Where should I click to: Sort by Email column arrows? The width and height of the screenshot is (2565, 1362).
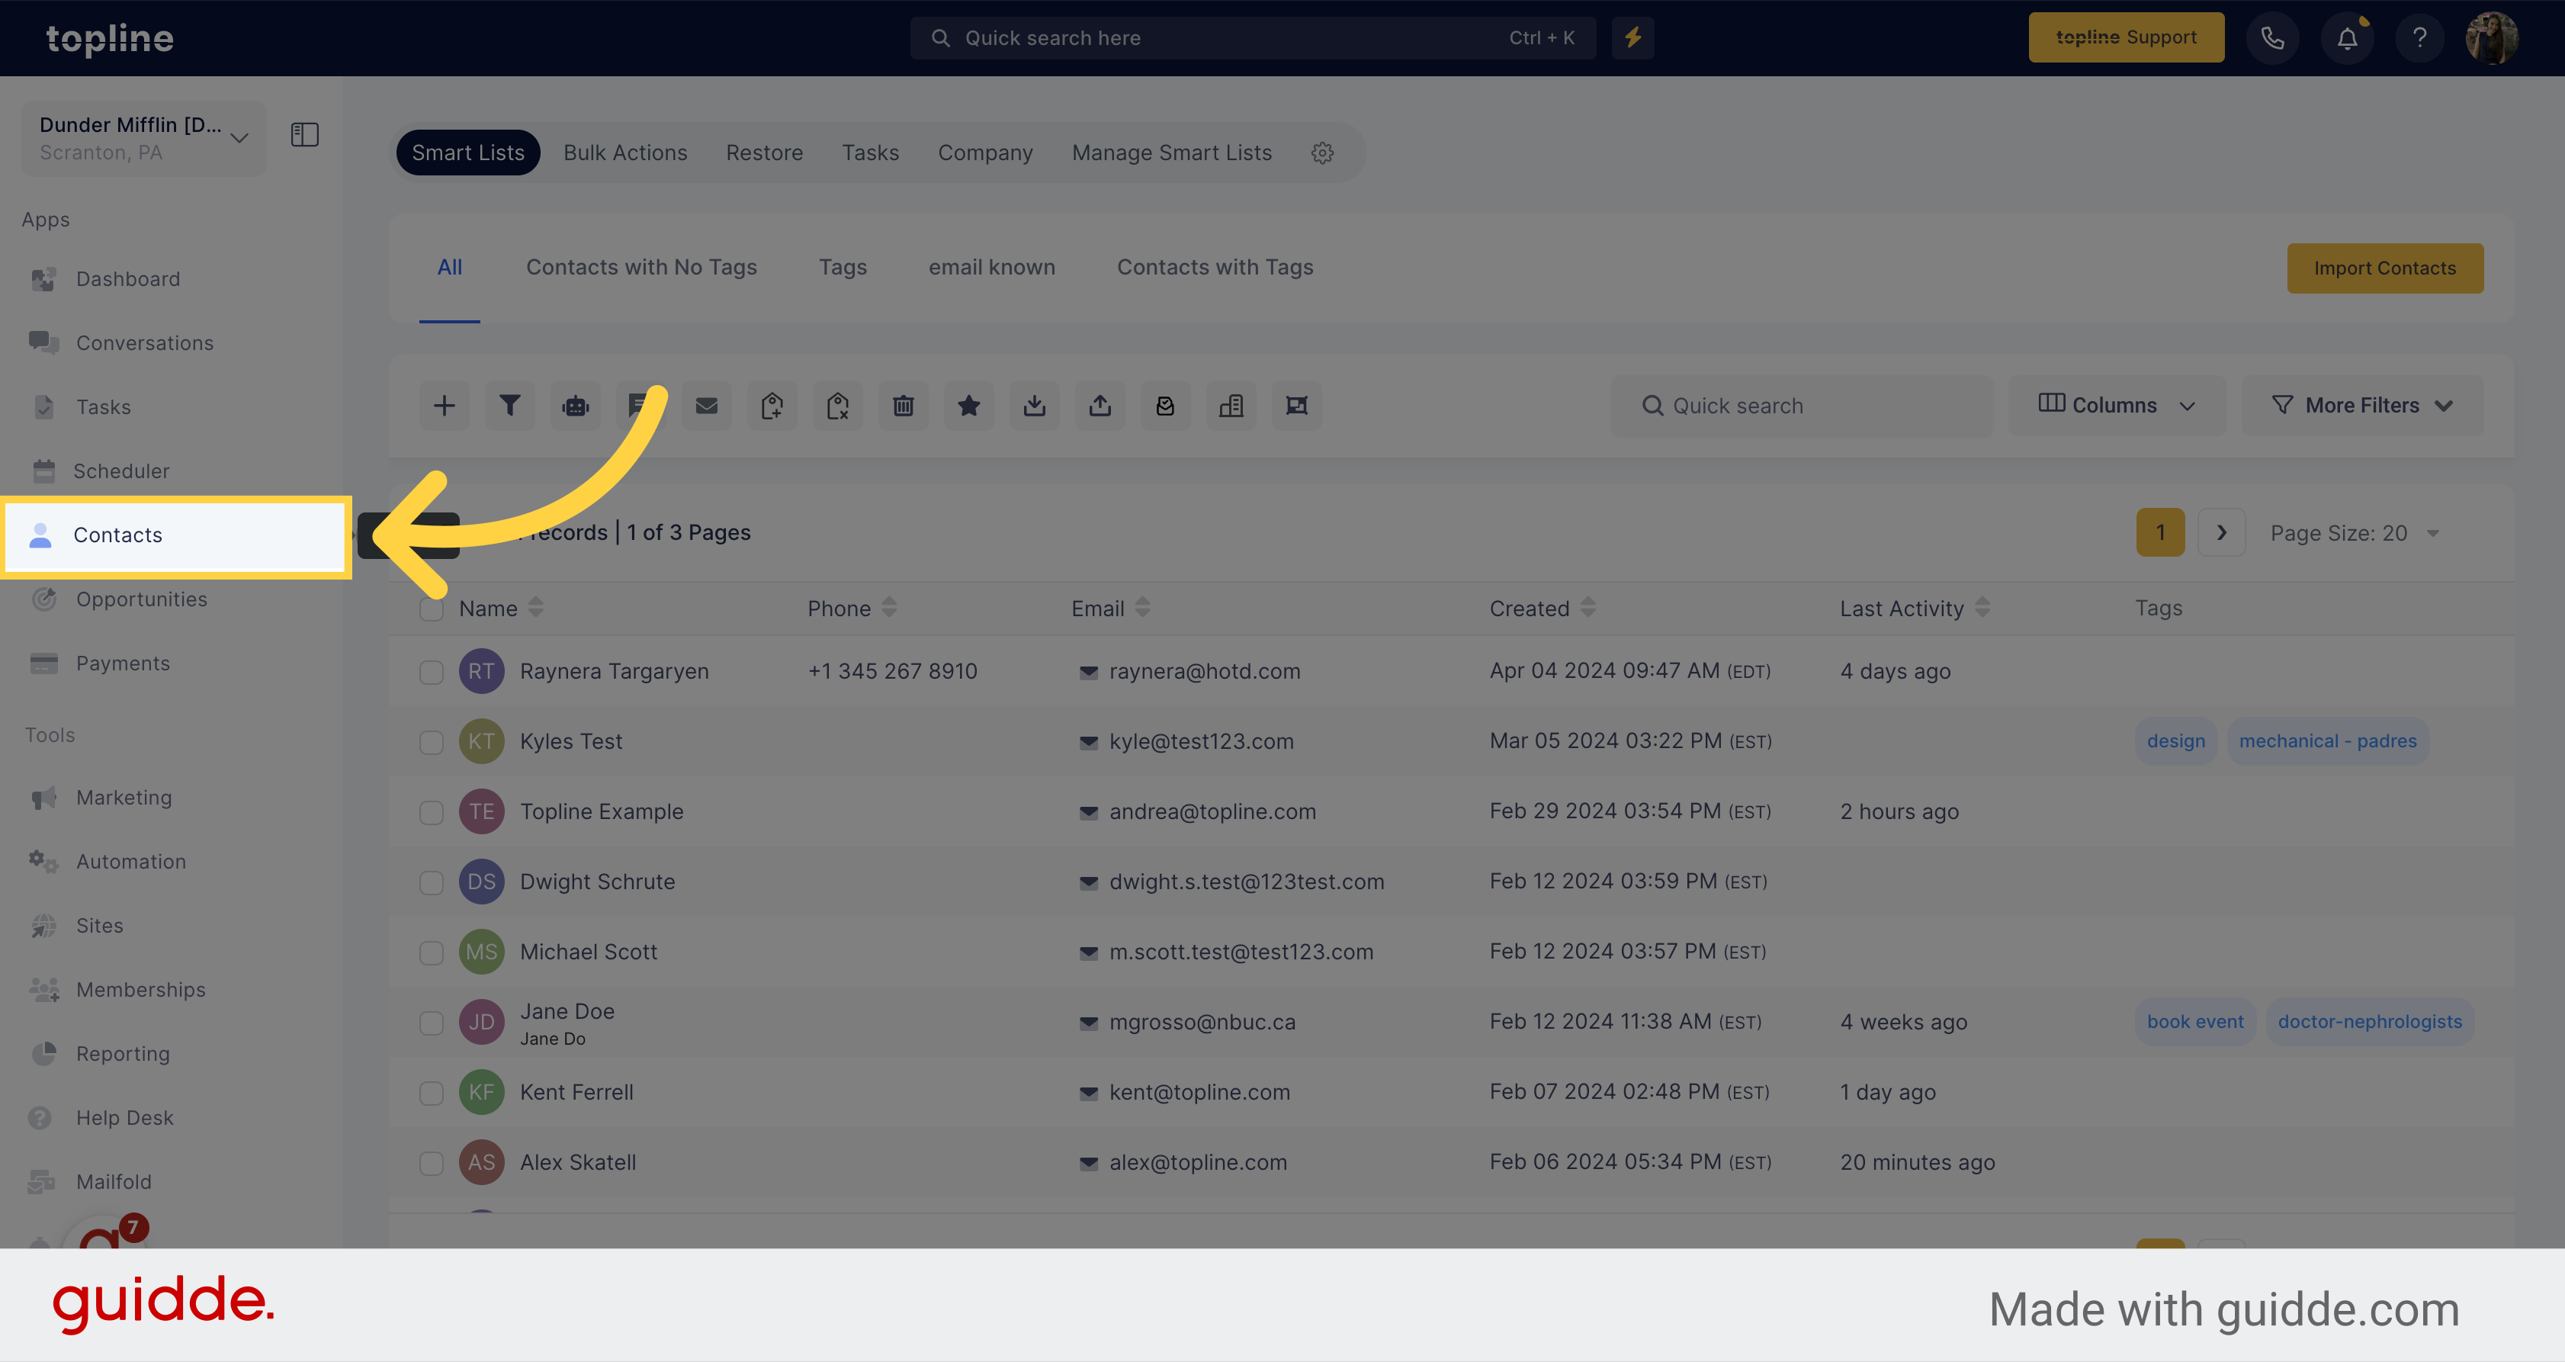pyautogui.click(x=1143, y=607)
